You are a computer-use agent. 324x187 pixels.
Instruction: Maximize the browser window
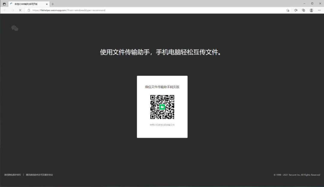pos(312,4)
